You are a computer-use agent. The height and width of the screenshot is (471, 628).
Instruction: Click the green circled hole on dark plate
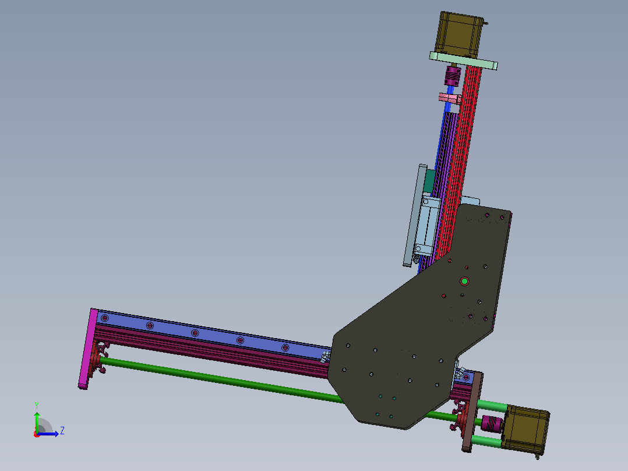464,282
